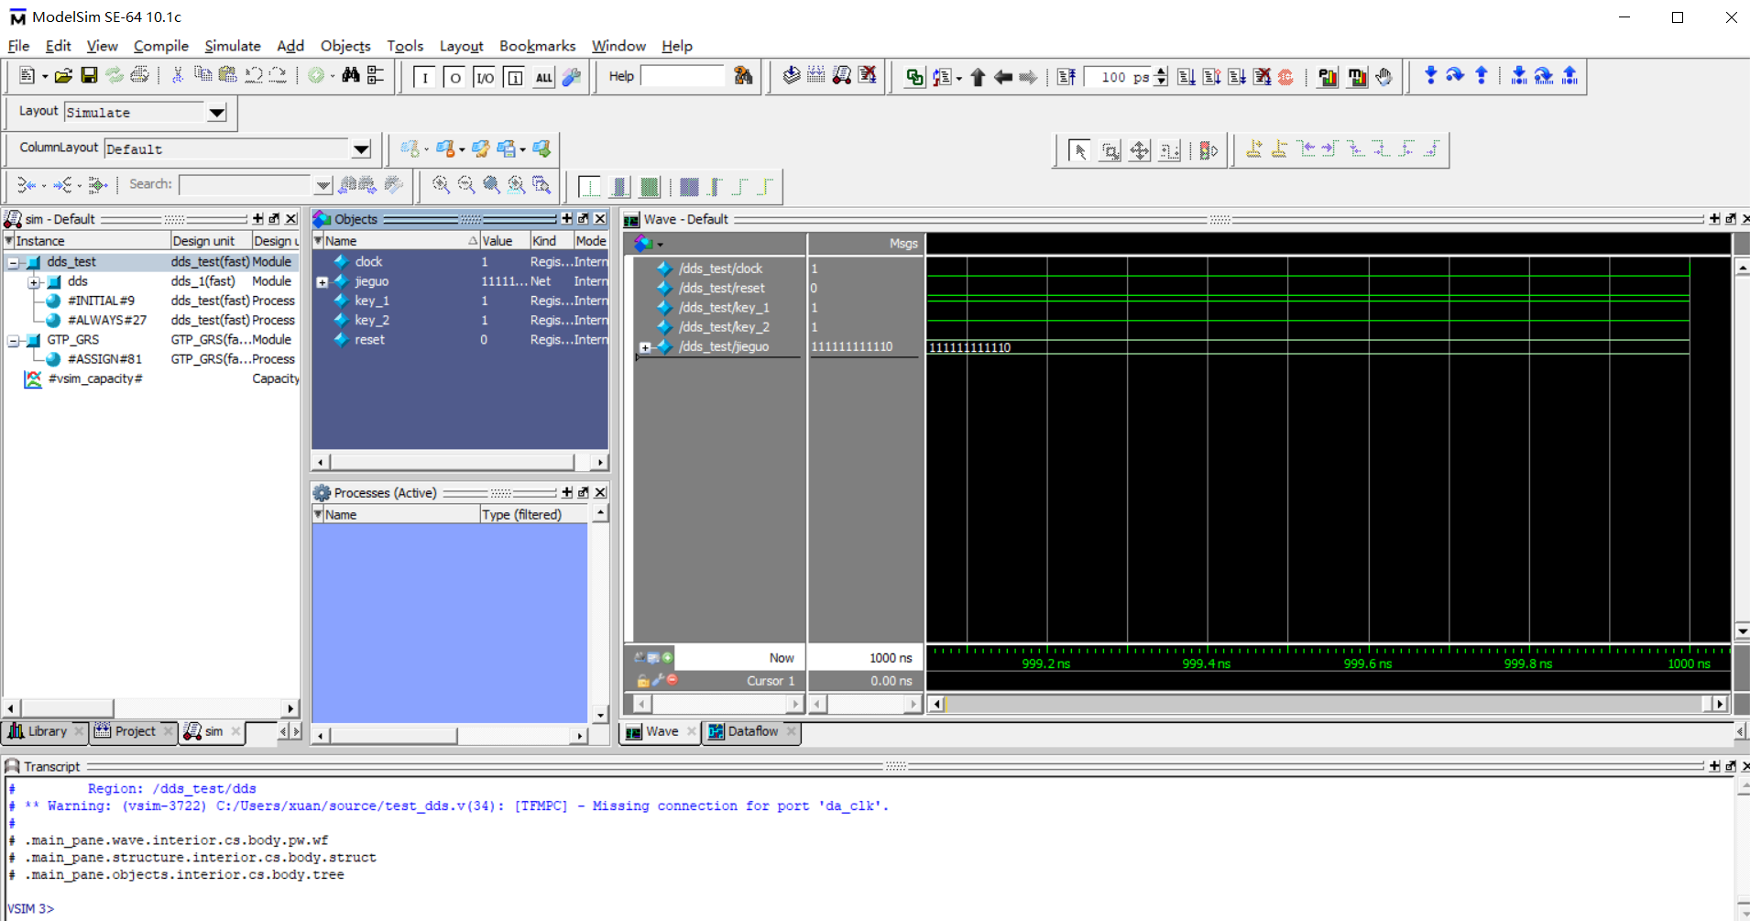The height and width of the screenshot is (921, 1750).
Task: Lock Cursor 1 using the padlock toggle
Action: point(642,681)
